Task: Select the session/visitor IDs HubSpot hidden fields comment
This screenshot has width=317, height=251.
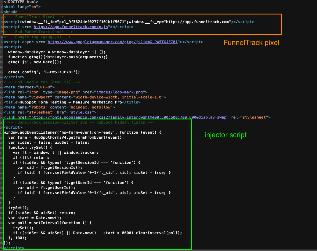Action: [79, 122]
